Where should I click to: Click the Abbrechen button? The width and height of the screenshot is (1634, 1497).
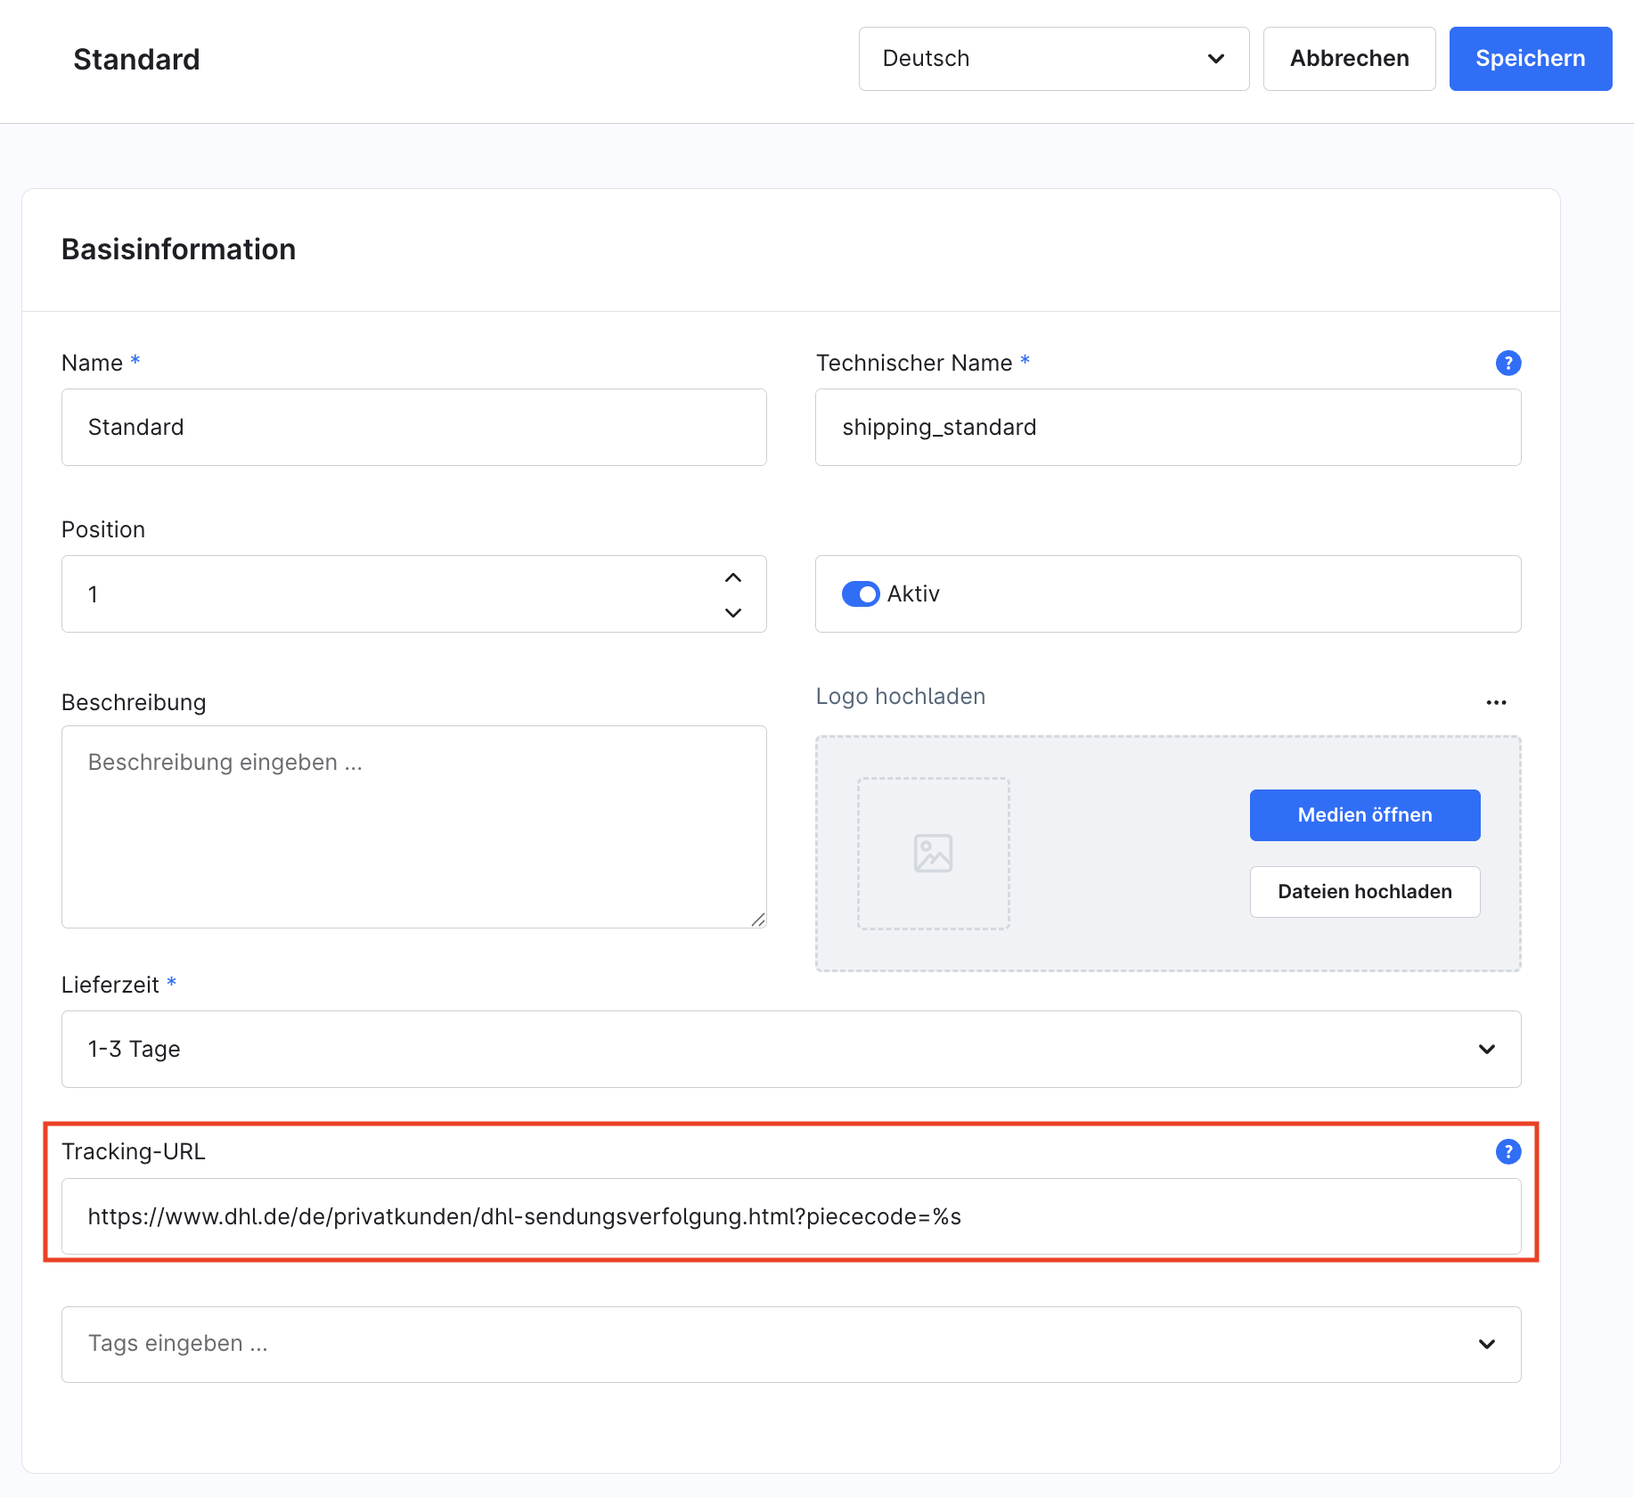[x=1349, y=59]
